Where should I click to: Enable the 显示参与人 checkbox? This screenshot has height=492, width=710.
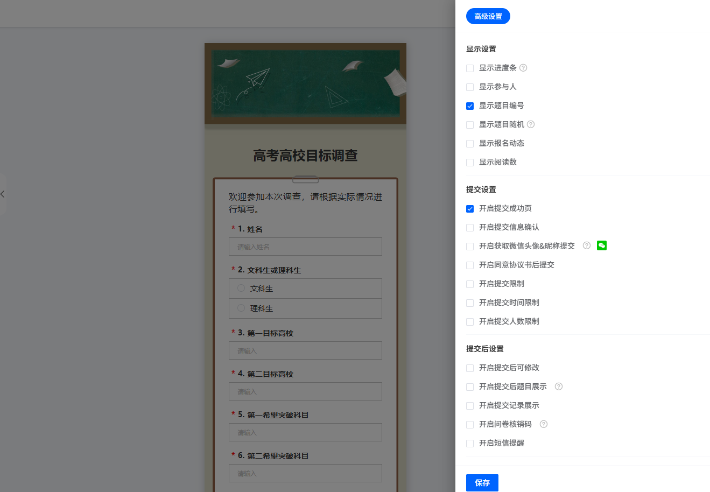click(x=470, y=87)
